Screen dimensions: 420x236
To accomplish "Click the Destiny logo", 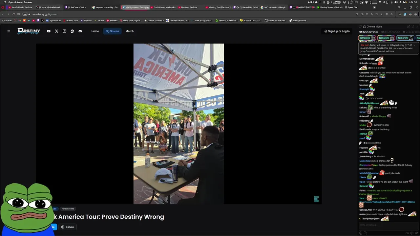I will point(29,31).
